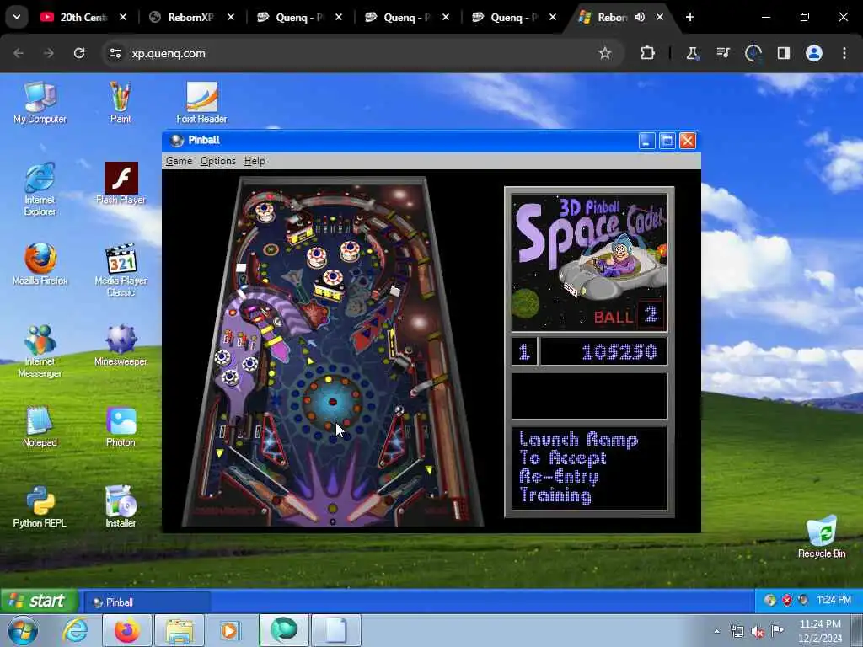Open Internet Messenger desktop icon

tap(40, 351)
